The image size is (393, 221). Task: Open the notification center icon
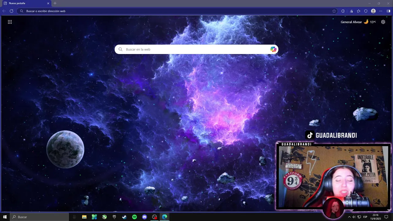(386, 217)
